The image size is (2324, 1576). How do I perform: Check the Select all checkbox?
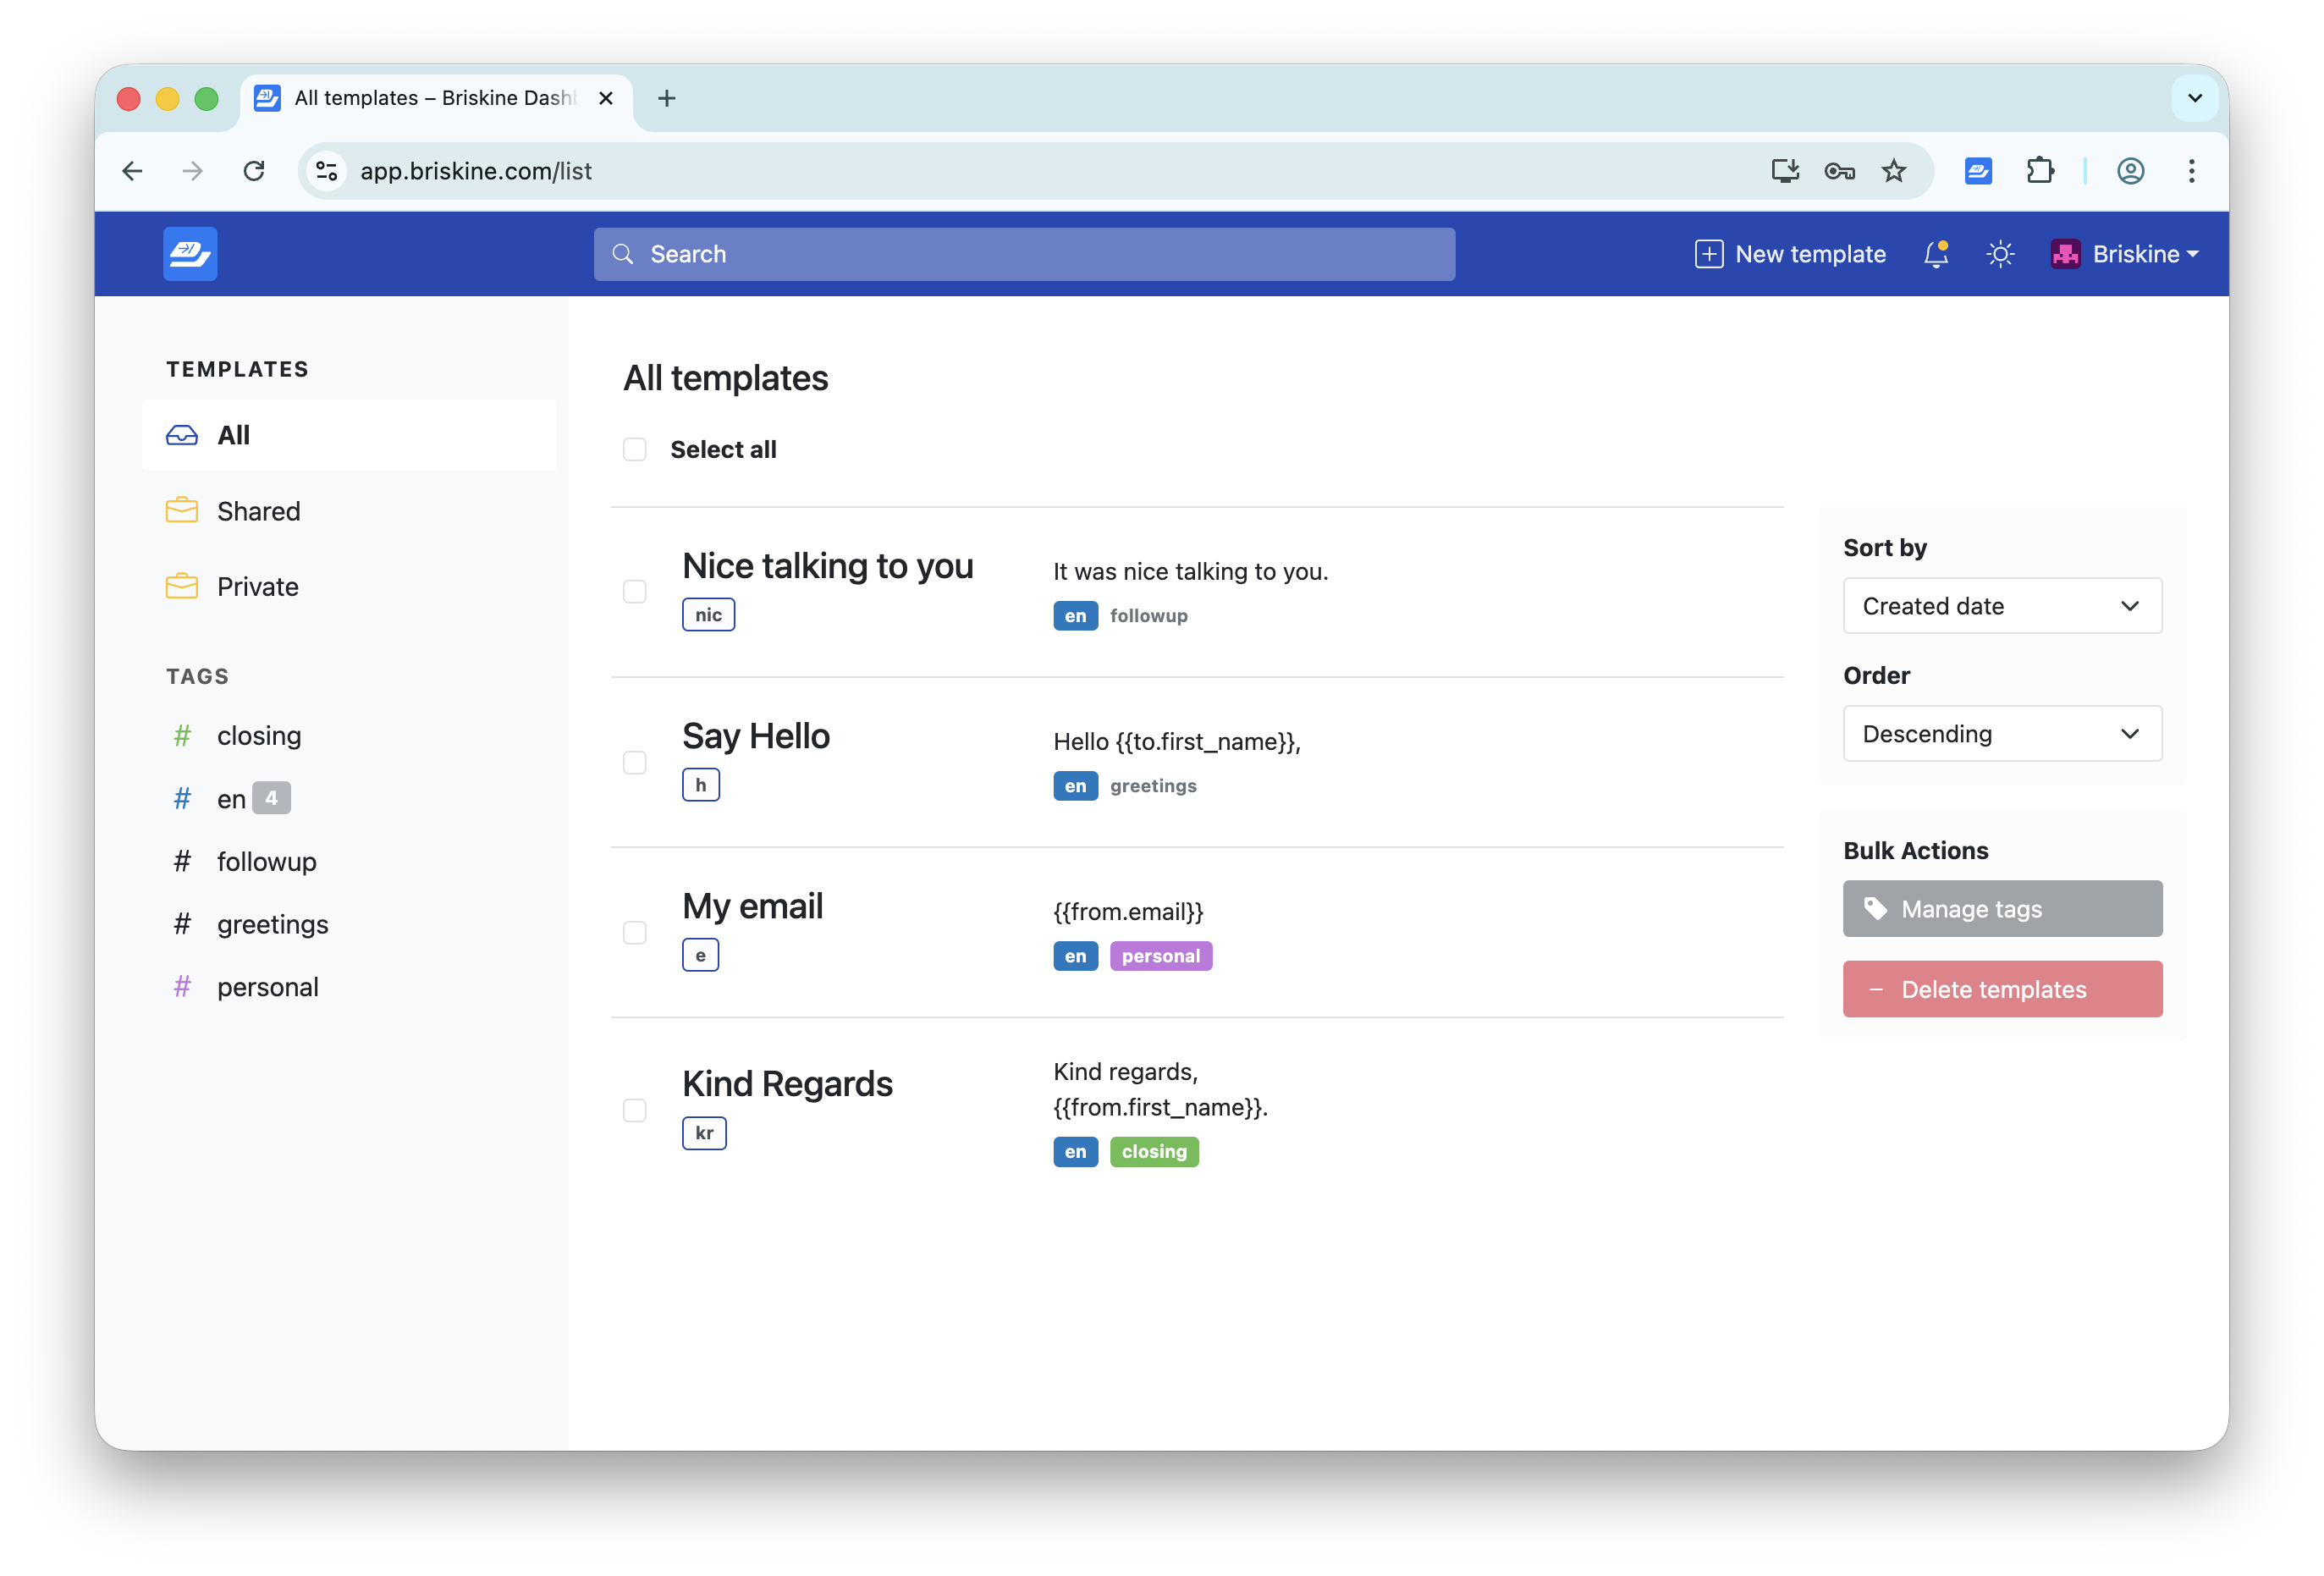click(x=635, y=450)
